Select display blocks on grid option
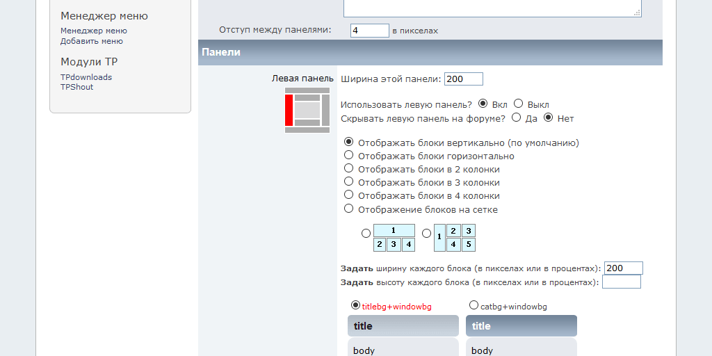Viewport: 712px width, 356px height. pos(349,209)
